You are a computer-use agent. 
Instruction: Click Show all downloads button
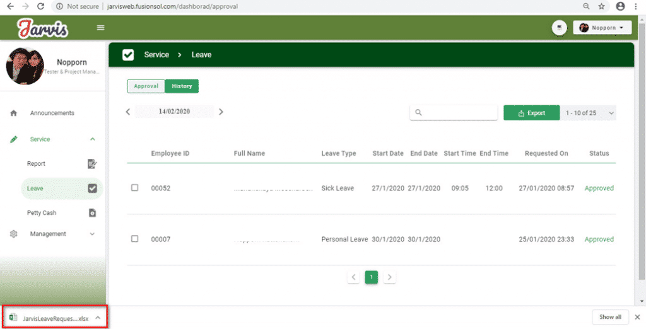pos(610,317)
